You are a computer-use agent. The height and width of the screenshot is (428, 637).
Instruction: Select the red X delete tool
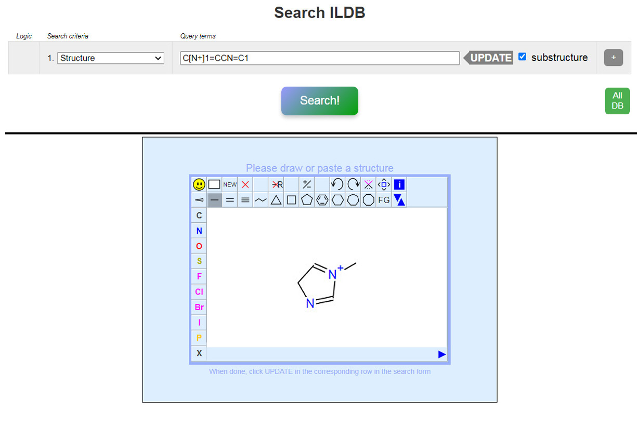[x=245, y=184]
